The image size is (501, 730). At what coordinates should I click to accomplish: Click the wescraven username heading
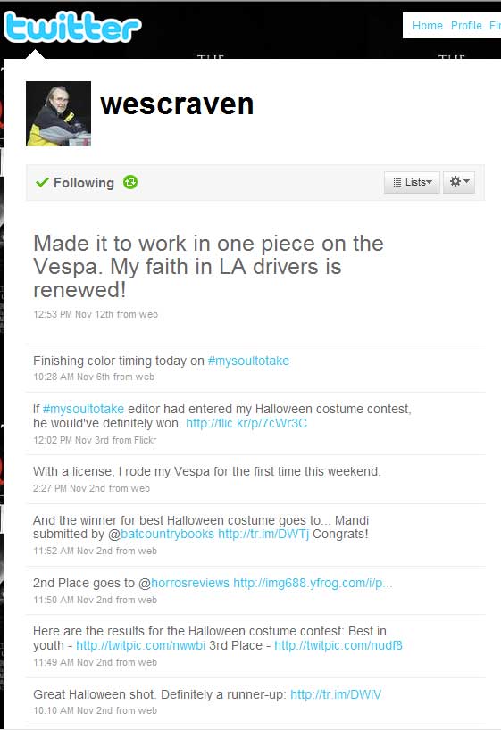pos(177,104)
